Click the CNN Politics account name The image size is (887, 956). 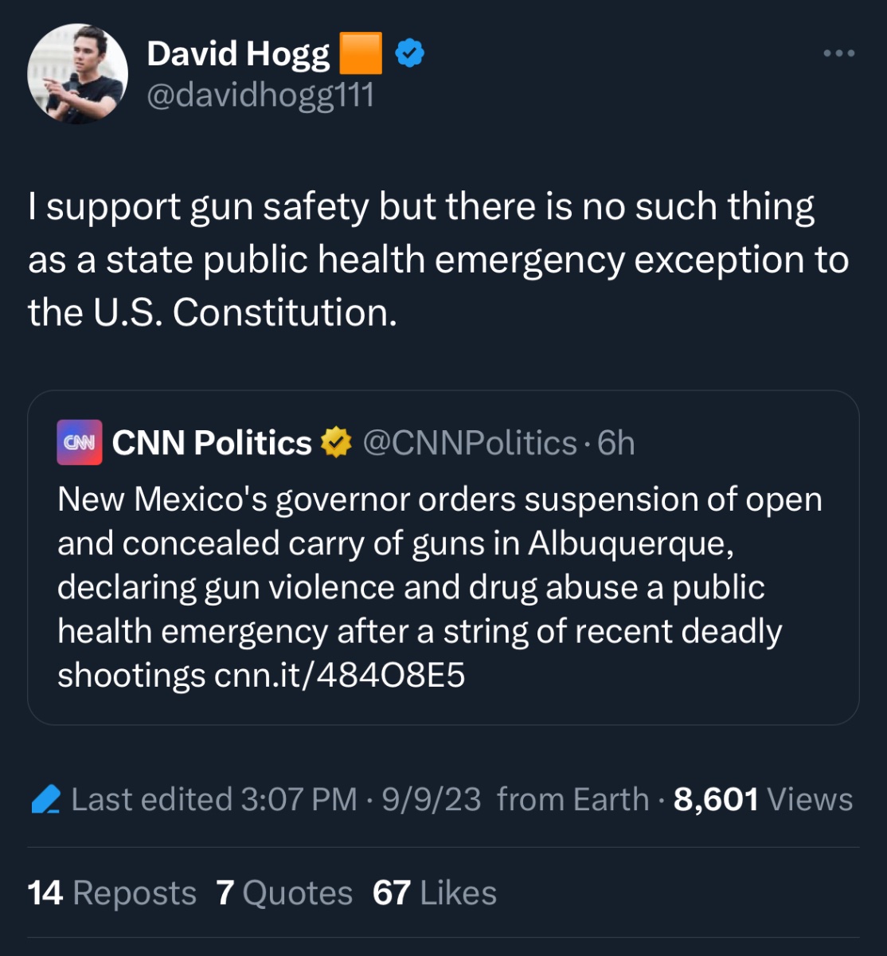pyautogui.click(x=212, y=442)
